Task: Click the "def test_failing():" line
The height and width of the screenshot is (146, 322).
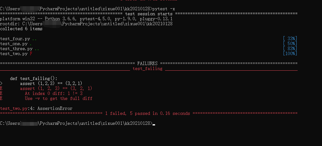Action: click(34, 78)
